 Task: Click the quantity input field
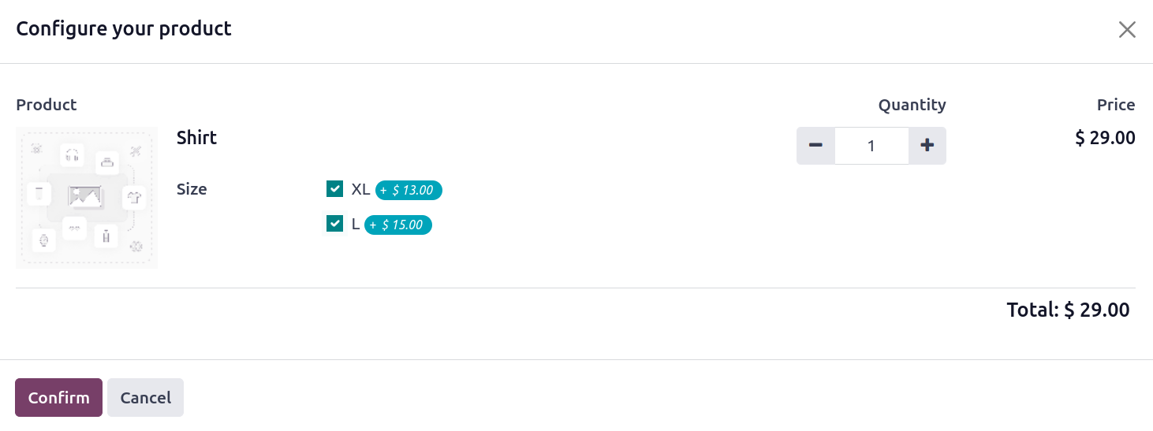click(x=871, y=146)
